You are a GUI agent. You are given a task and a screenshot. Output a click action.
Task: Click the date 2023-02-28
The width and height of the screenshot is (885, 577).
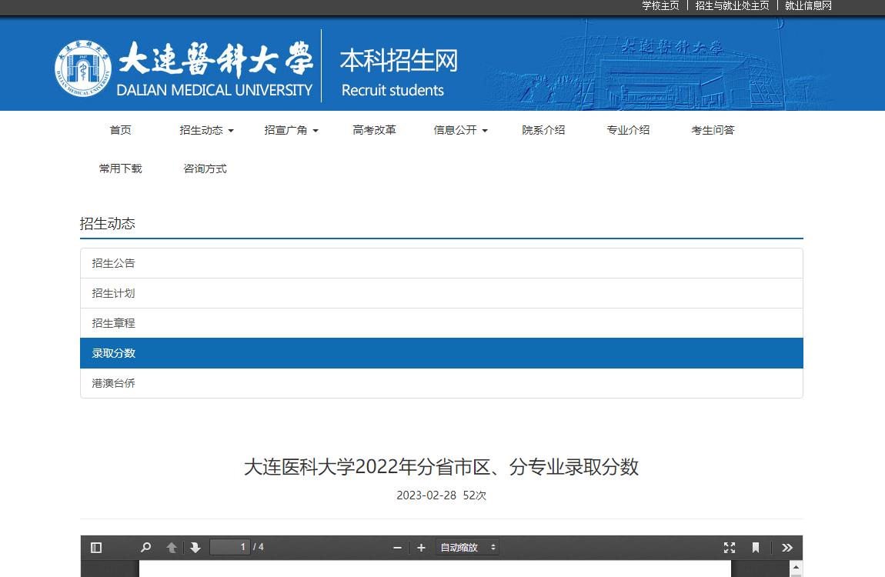pyautogui.click(x=426, y=495)
